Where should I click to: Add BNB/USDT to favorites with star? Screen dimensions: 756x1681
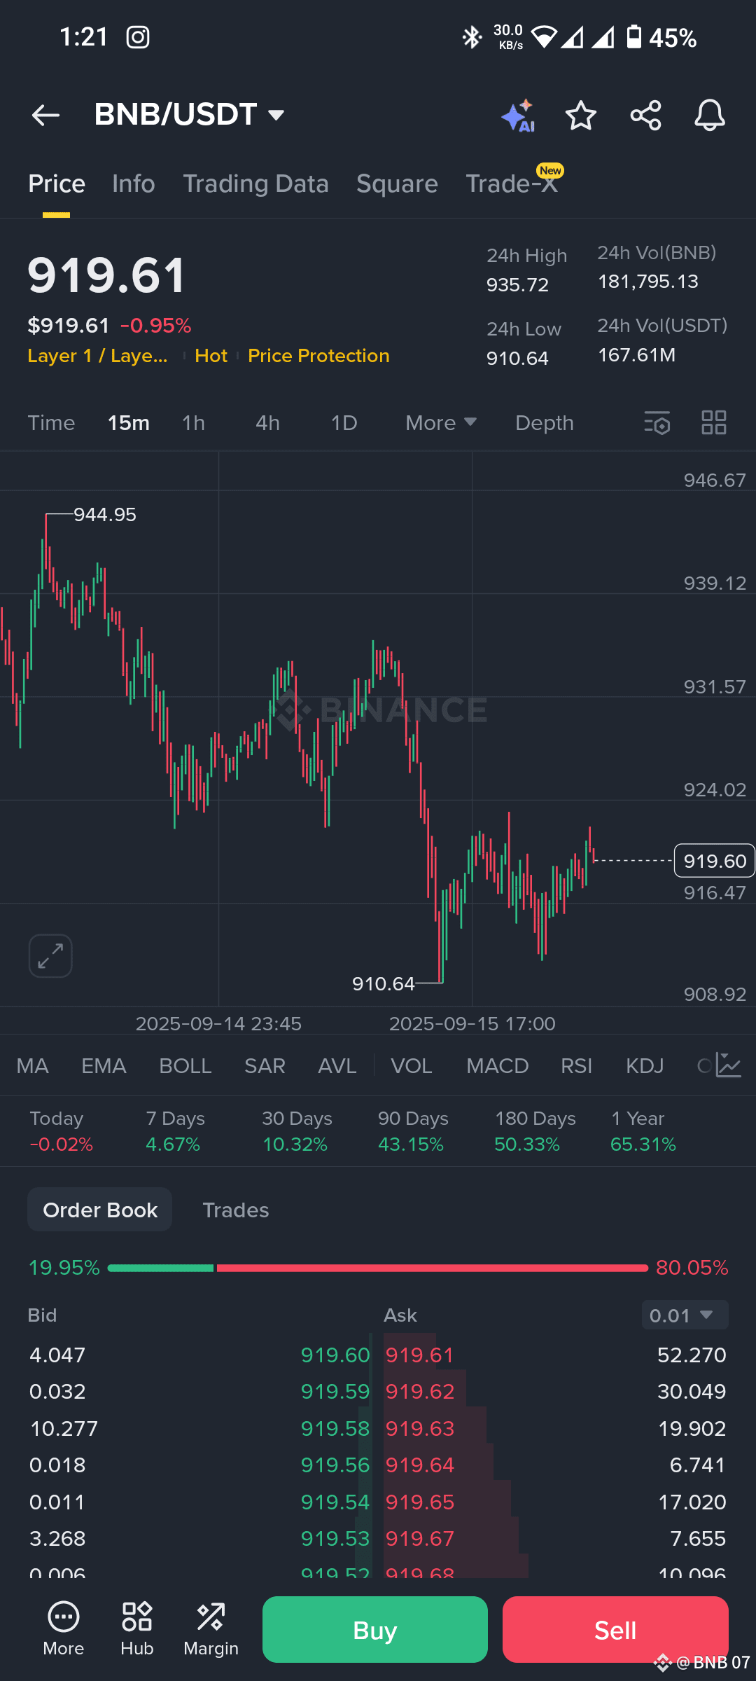click(x=580, y=116)
